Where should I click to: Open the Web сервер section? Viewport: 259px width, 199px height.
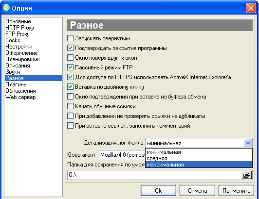[x=20, y=97]
